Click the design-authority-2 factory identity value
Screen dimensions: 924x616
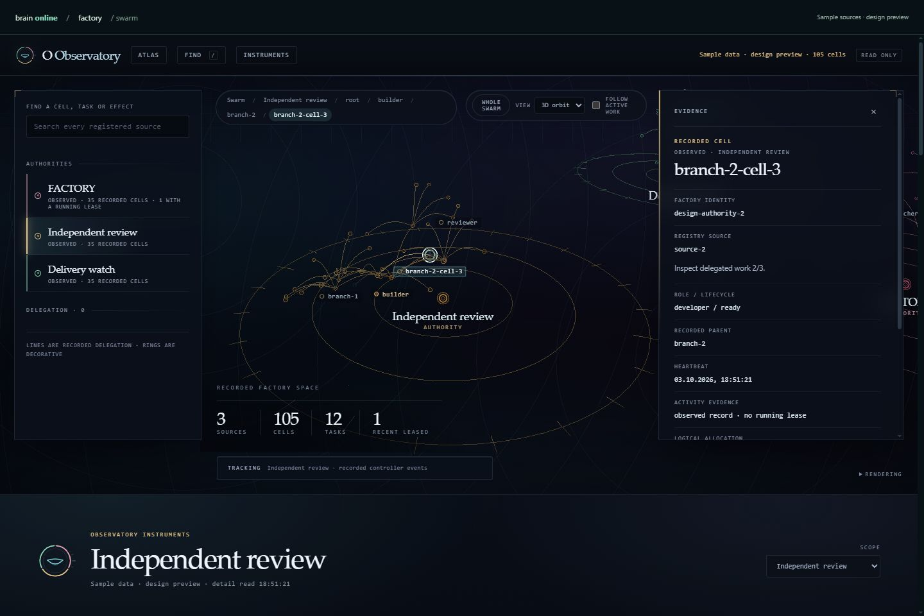pyautogui.click(x=709, y=213)
